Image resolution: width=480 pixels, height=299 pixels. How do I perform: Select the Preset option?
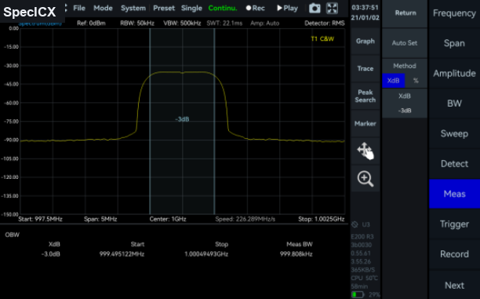pos(164,9)
